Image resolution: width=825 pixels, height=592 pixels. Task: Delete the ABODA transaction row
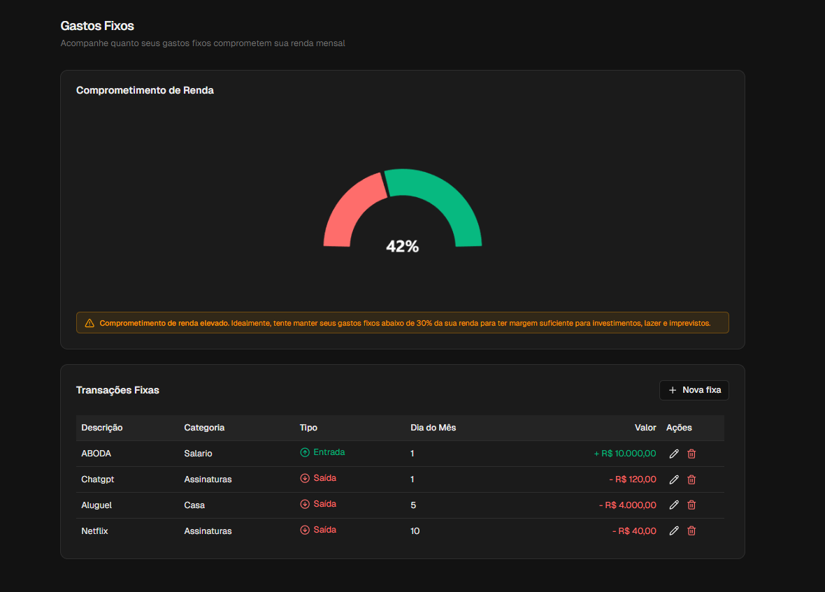tap(691, 454)
